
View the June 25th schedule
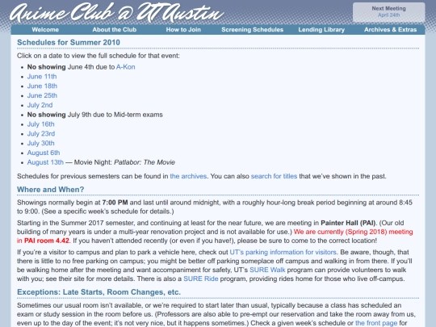[x=42, y=95]
